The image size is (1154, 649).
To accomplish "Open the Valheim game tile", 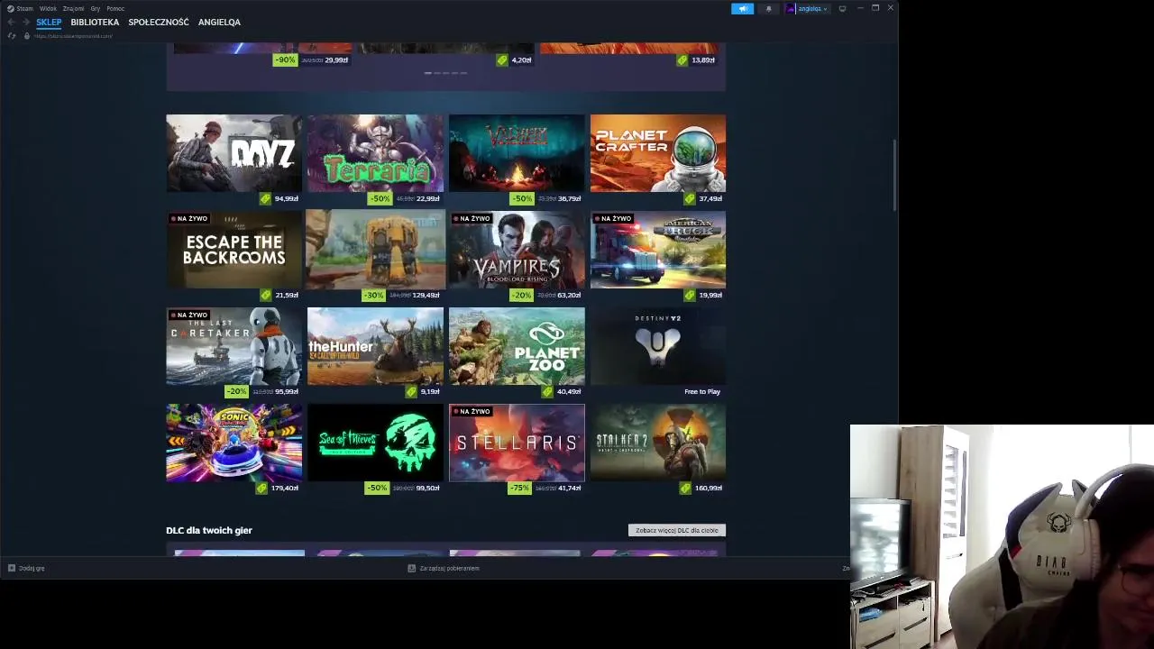I will point(517,153).
